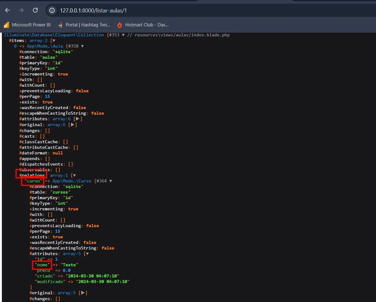The image size is (376, 302).
Task: Click the browser back arrow
Action: (7, 10)
